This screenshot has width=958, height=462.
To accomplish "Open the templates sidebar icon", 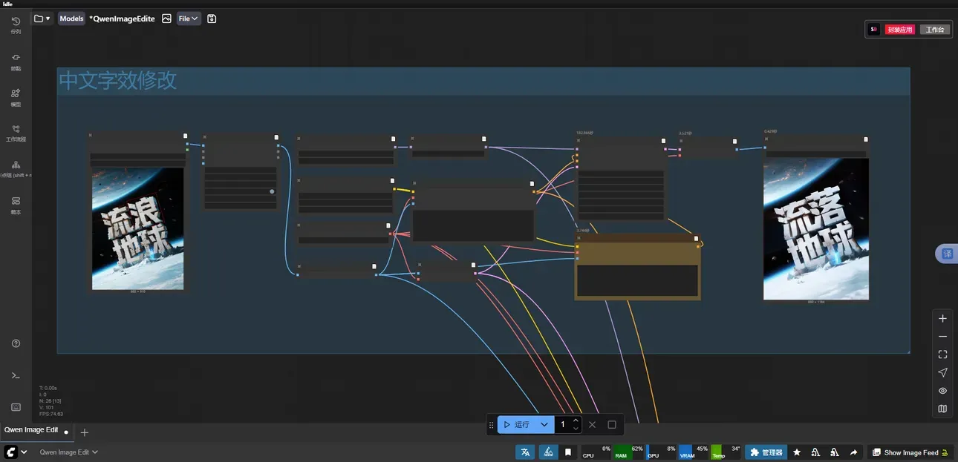I will [16, 205].
